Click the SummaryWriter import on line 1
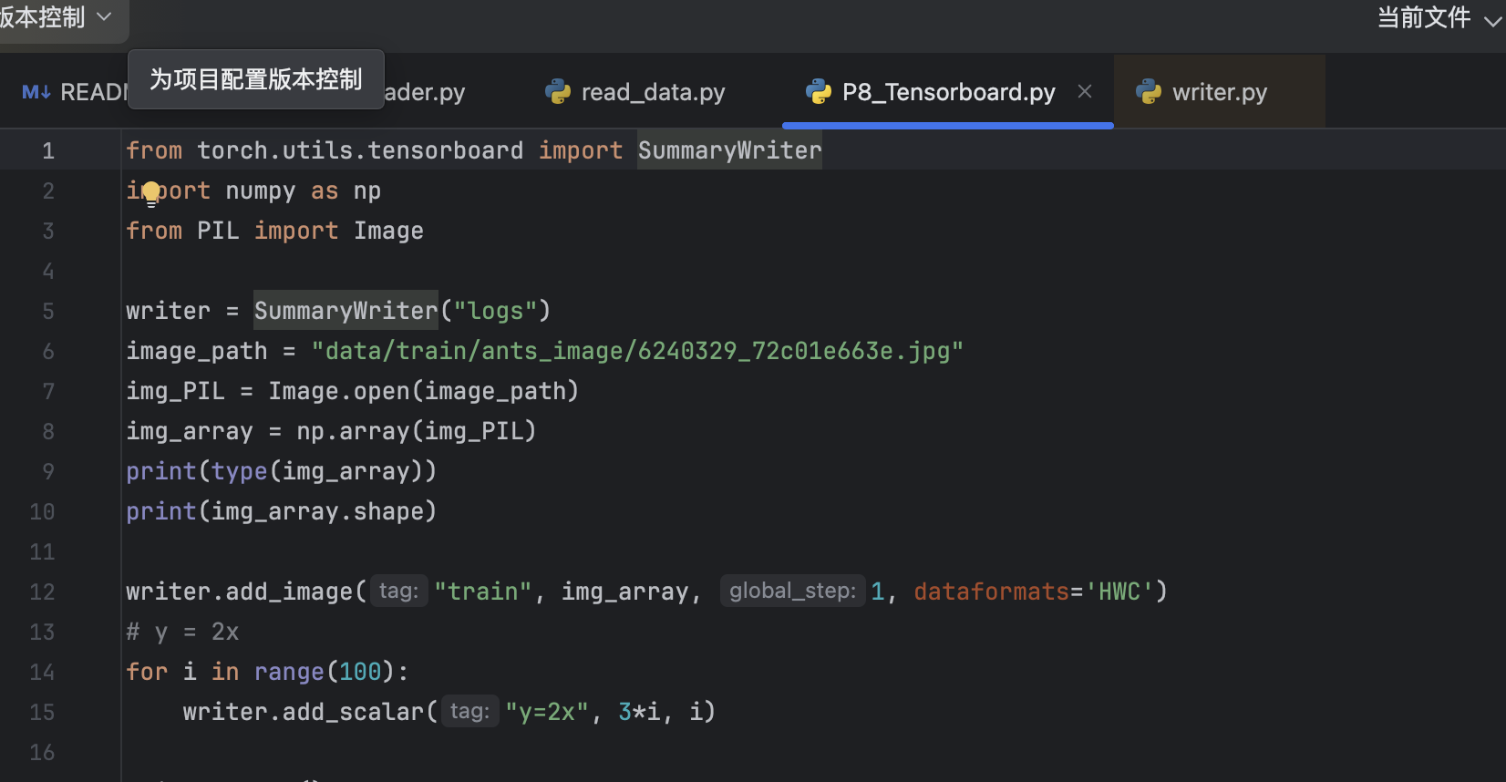This screenshot has width=1506, height=782. pyautogui.click(x=729, y=150)
